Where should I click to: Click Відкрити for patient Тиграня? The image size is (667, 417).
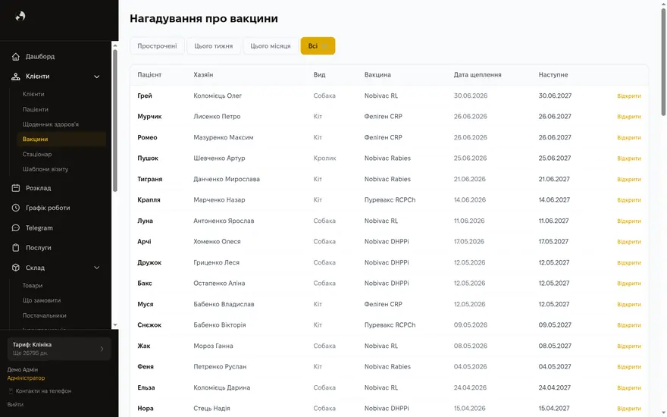pos(628,179)
